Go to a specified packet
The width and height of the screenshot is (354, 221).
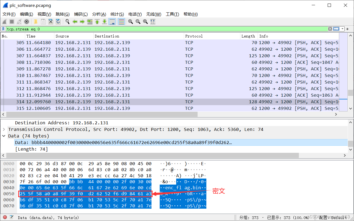point(90,22)
